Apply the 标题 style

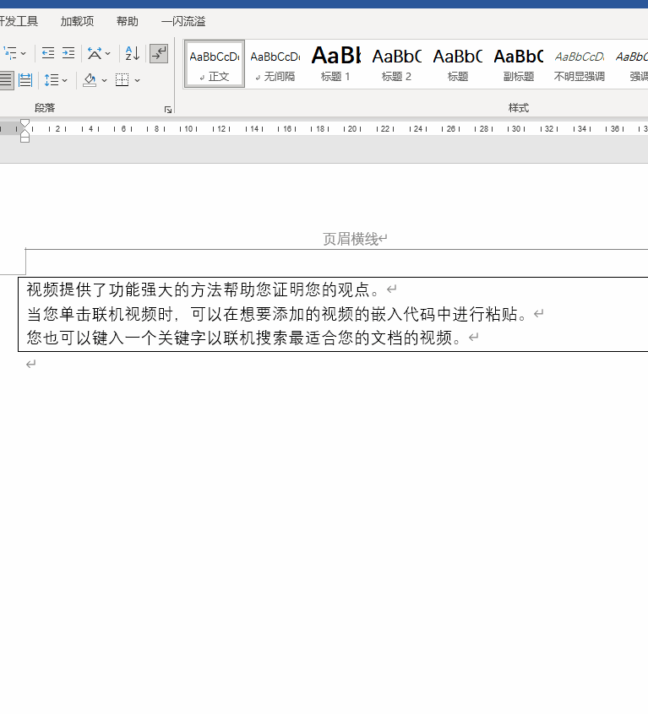458,64
